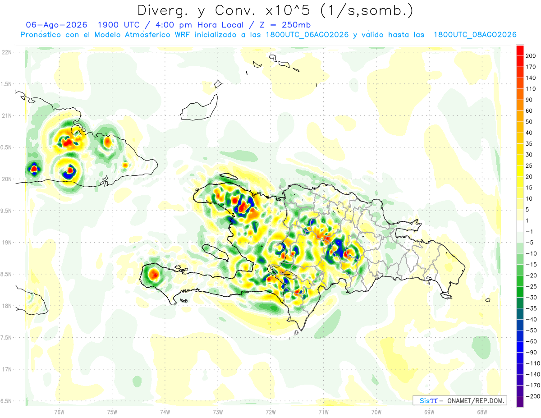Viewport: 541px width, 418px height.
Task: Click the "72W" longitude label
Action: (270, 412)
